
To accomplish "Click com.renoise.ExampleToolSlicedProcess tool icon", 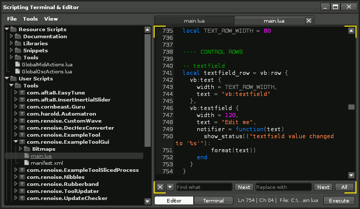I will [x=22, y=170].
